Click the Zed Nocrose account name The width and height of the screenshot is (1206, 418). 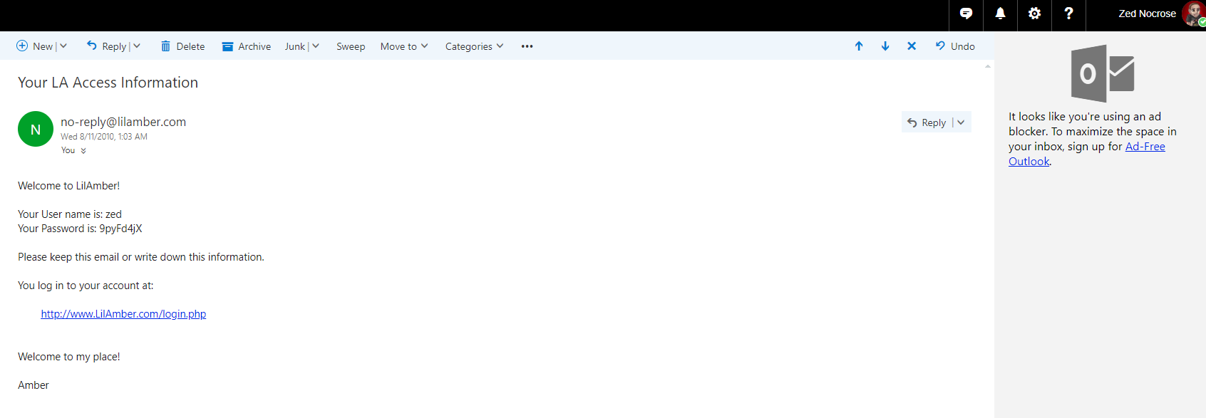click(1147, 14)
